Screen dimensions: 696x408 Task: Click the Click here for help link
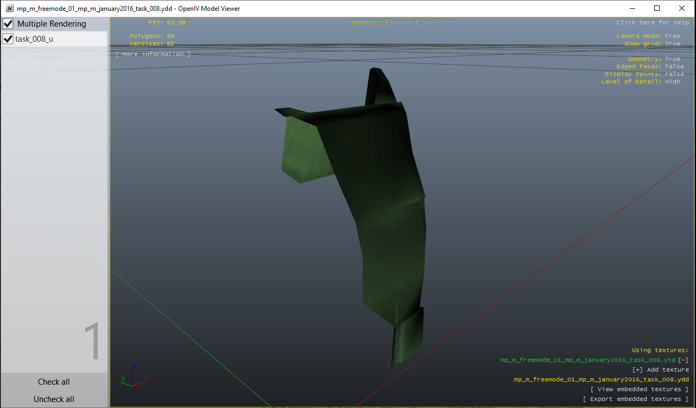tap(654, 22)
